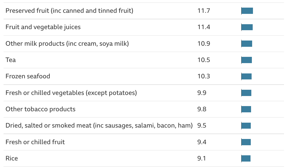The image size is (287, 167).
Task: Click the bar for fresh chilled vegetables
Action: pyautogui.click(x=246, y=93)
